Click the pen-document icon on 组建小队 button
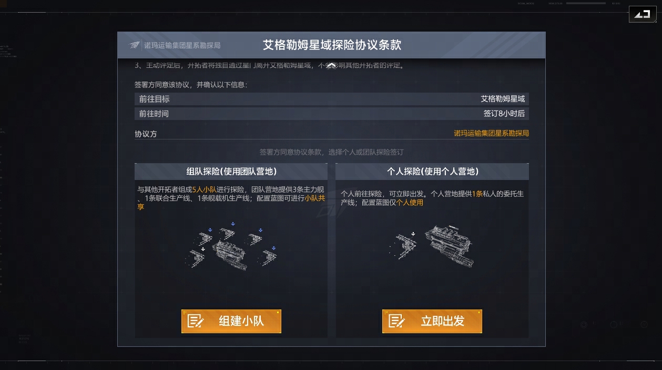 (x=196, y=321)
